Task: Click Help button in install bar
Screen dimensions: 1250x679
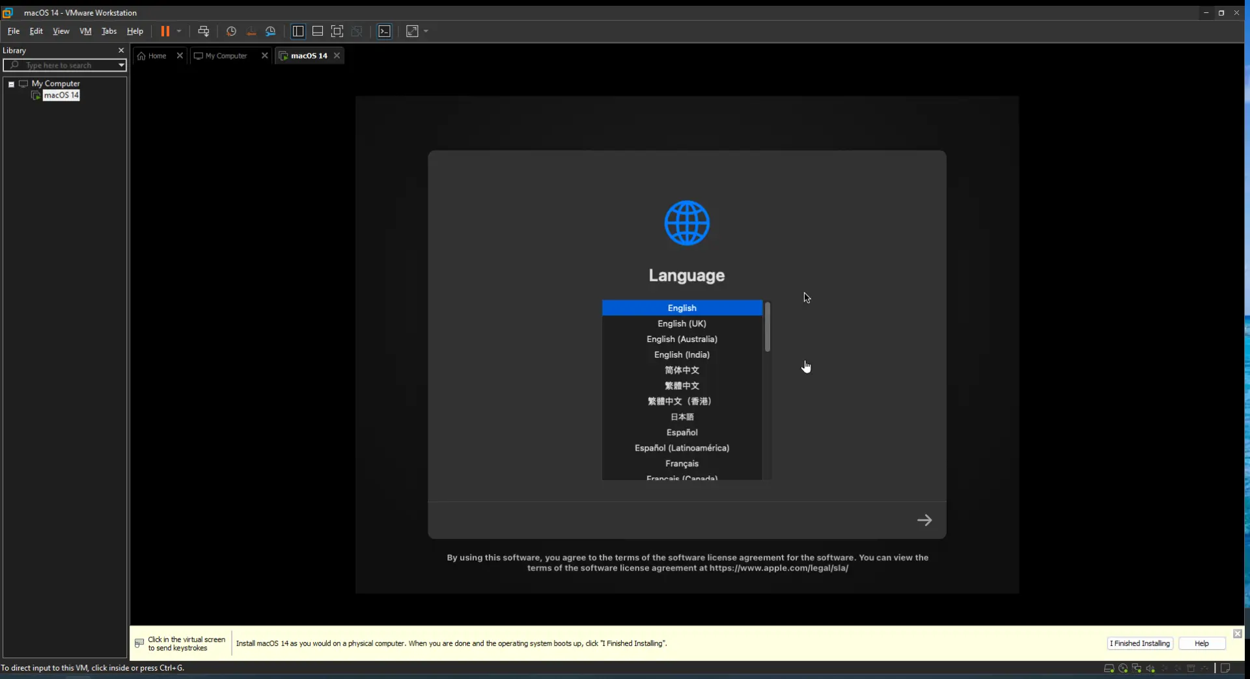Action: click(1202, 643)
